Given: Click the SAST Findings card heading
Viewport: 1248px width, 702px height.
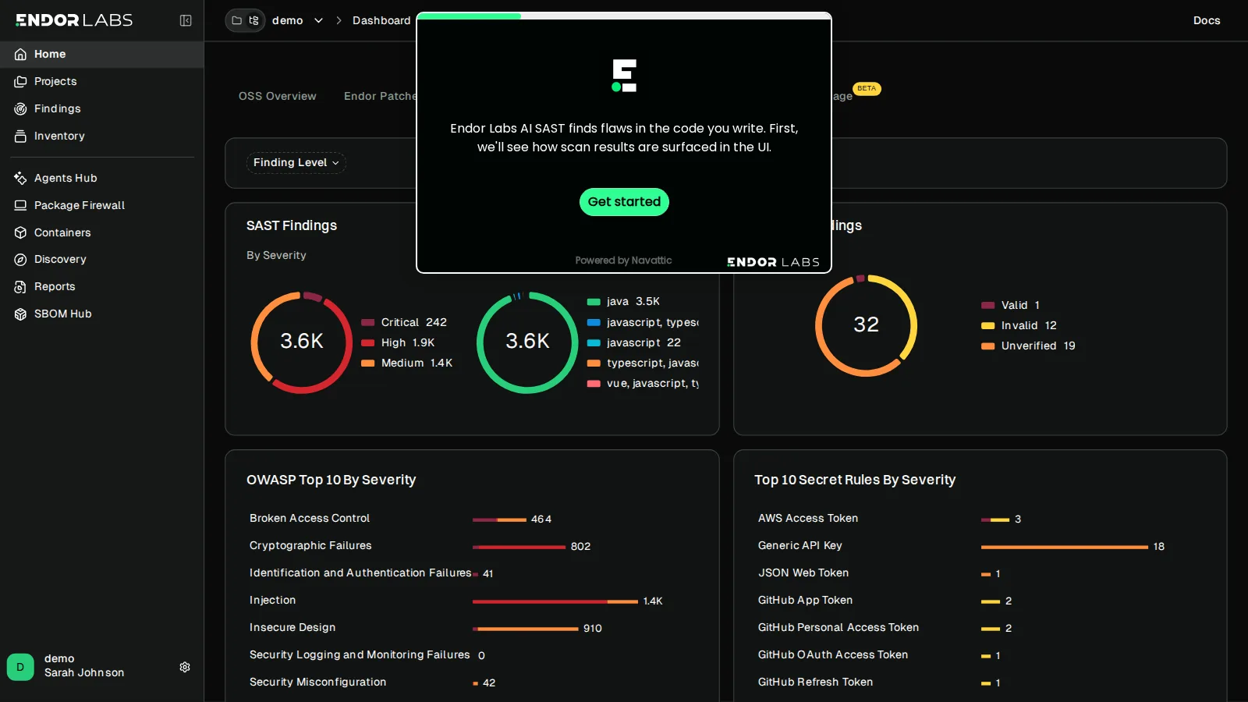Looking at the screenshot, I should (x=292, y=226).
